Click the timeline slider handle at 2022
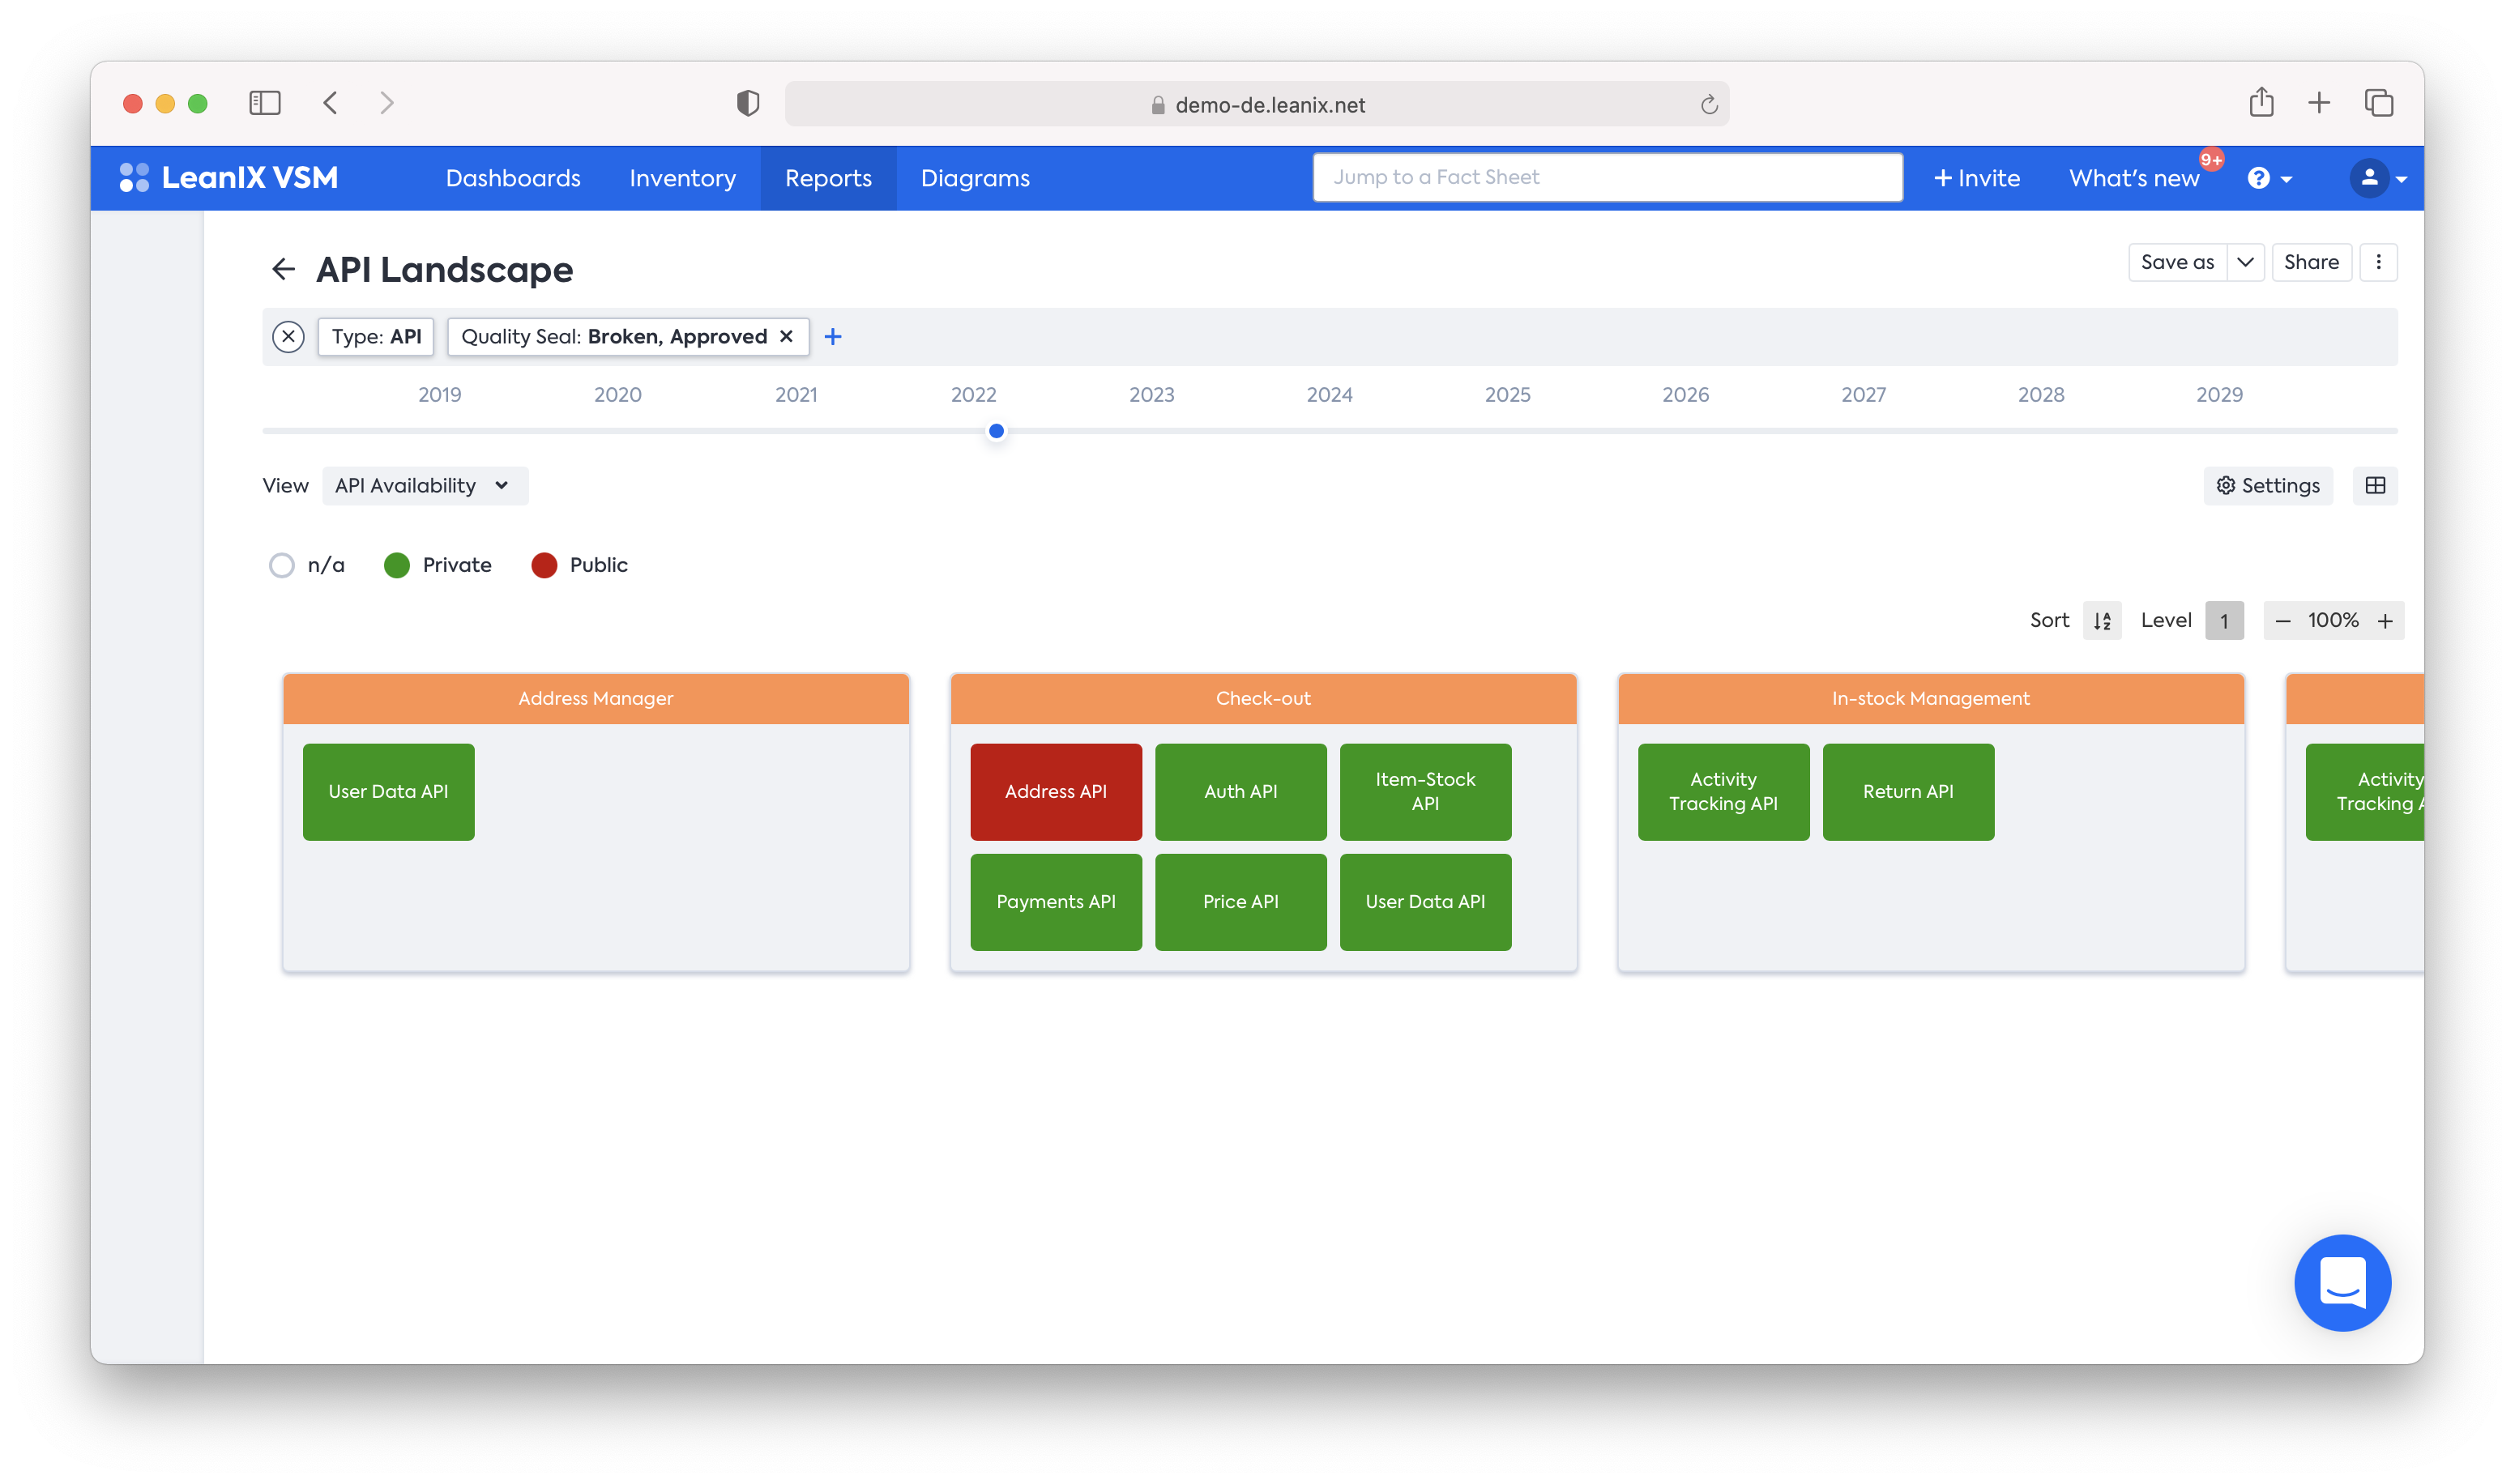The height and width of the screenshot is (1484, 2515). 996,431
